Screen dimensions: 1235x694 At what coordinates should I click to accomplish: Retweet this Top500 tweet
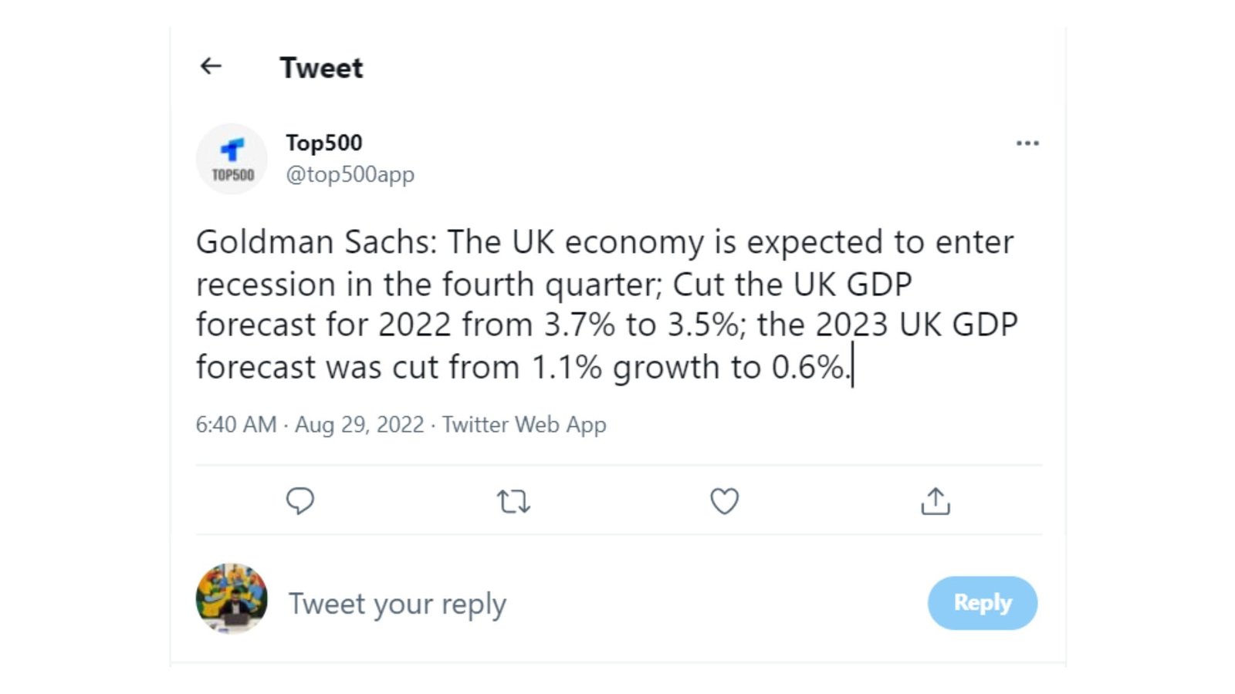[x=513, y=502]
